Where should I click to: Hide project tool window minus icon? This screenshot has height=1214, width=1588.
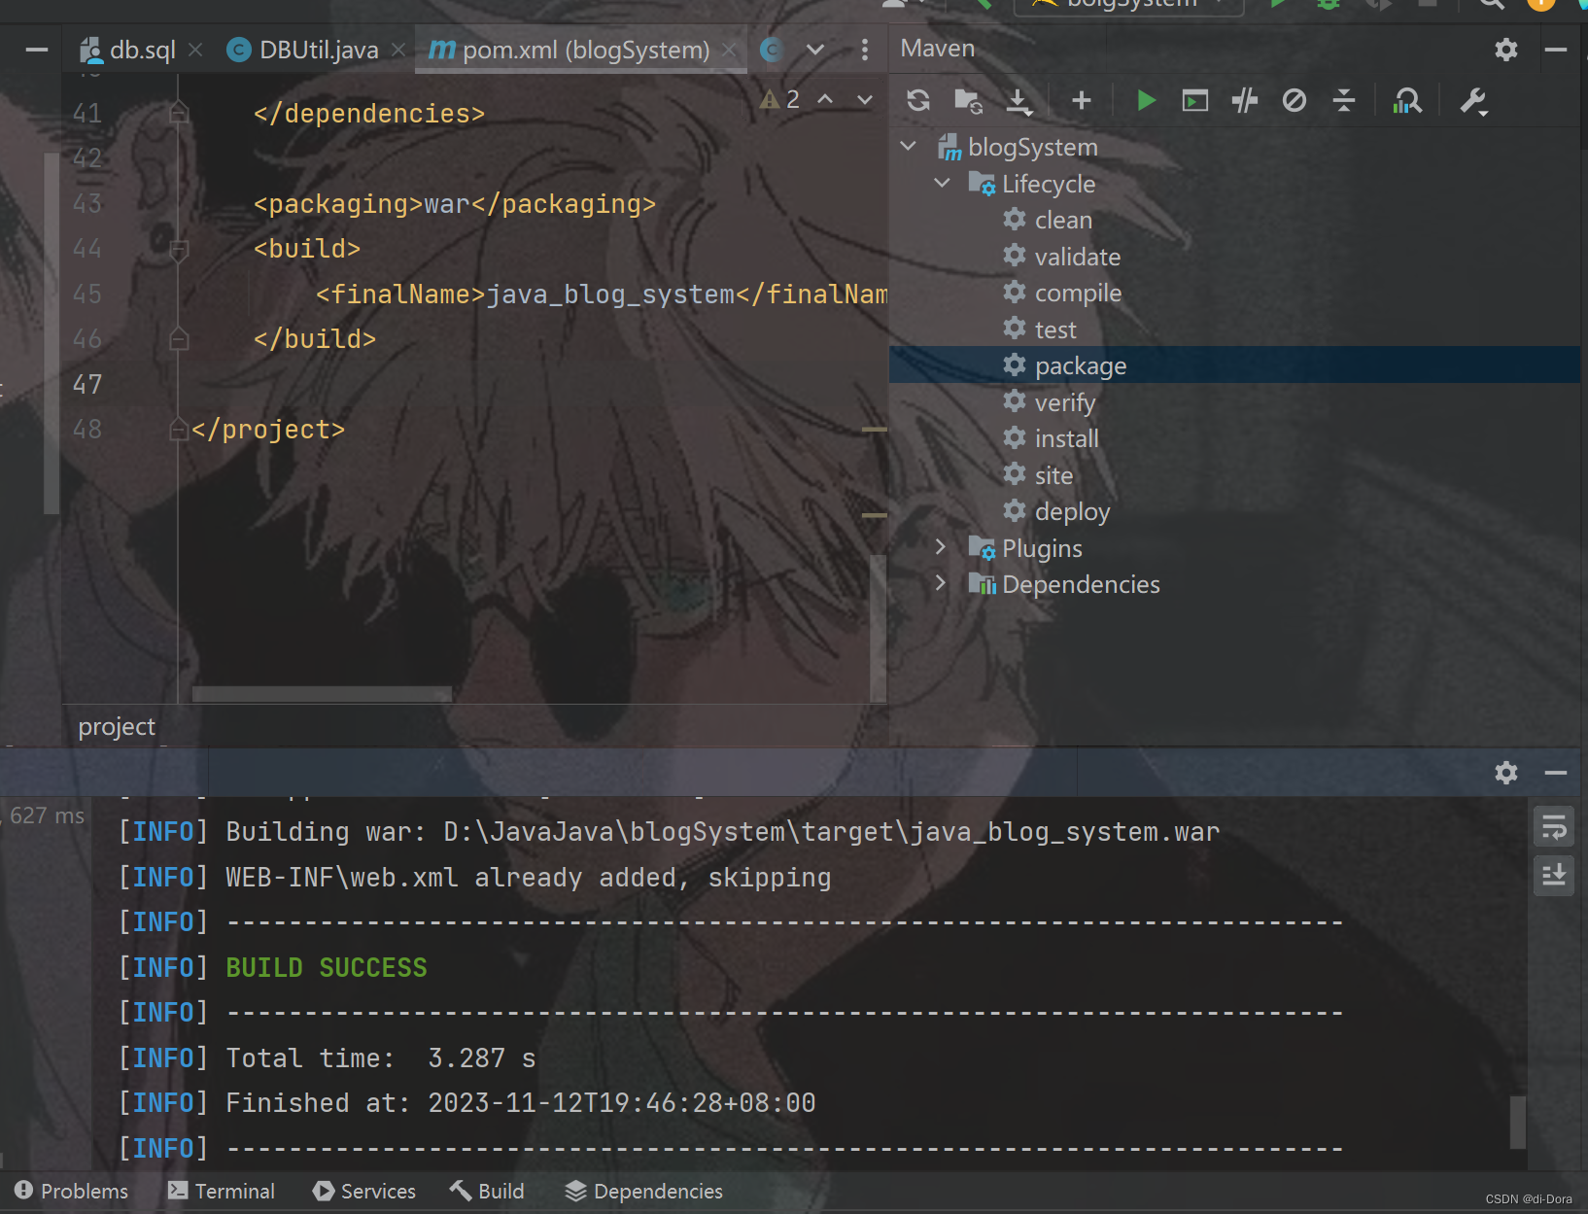(37, 50)
